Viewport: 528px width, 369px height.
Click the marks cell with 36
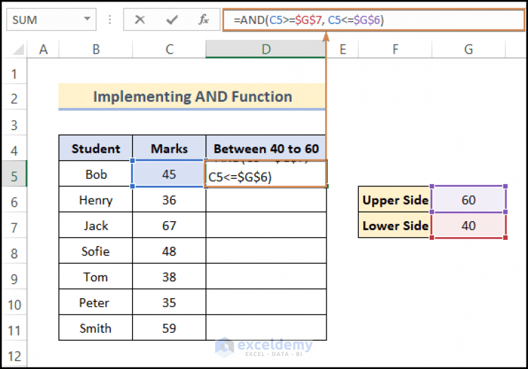pyautogui.click(x=169, y=200)
